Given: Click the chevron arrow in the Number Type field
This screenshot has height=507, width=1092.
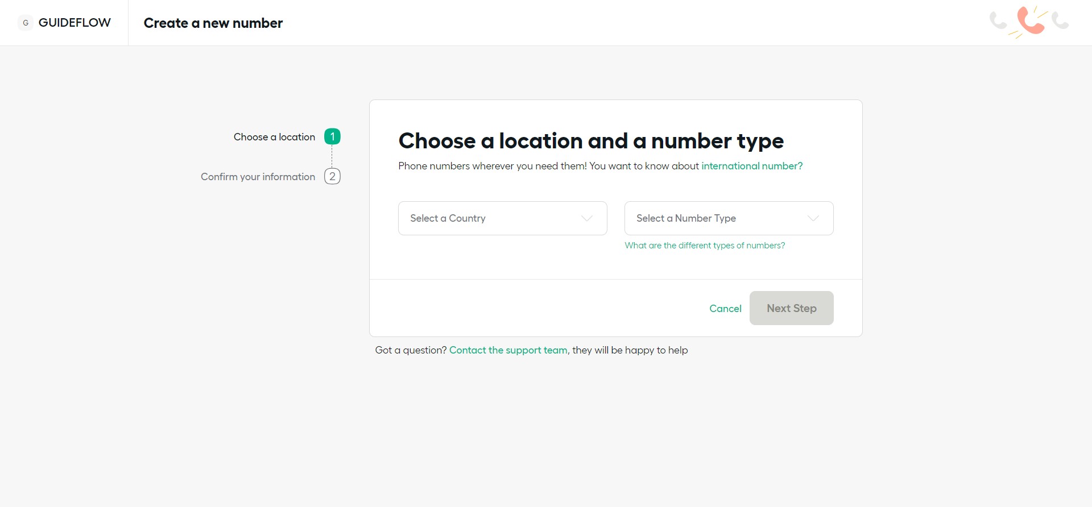Looking at the screenshot, I should point(813,218).
